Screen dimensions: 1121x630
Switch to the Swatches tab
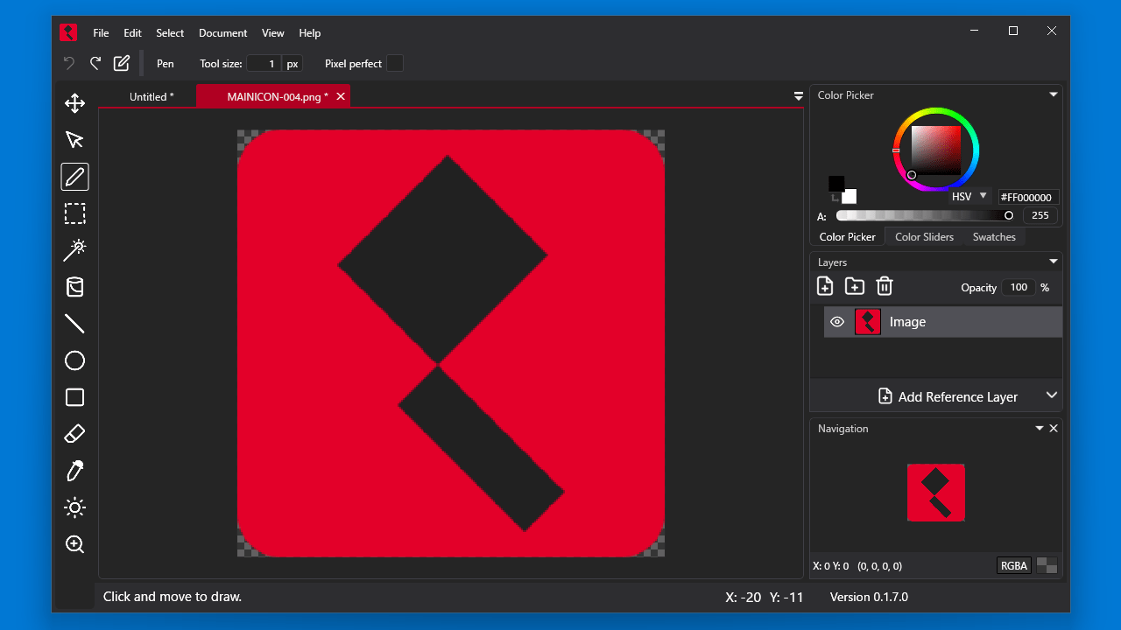pyautogui.click(x=994, y=236)
